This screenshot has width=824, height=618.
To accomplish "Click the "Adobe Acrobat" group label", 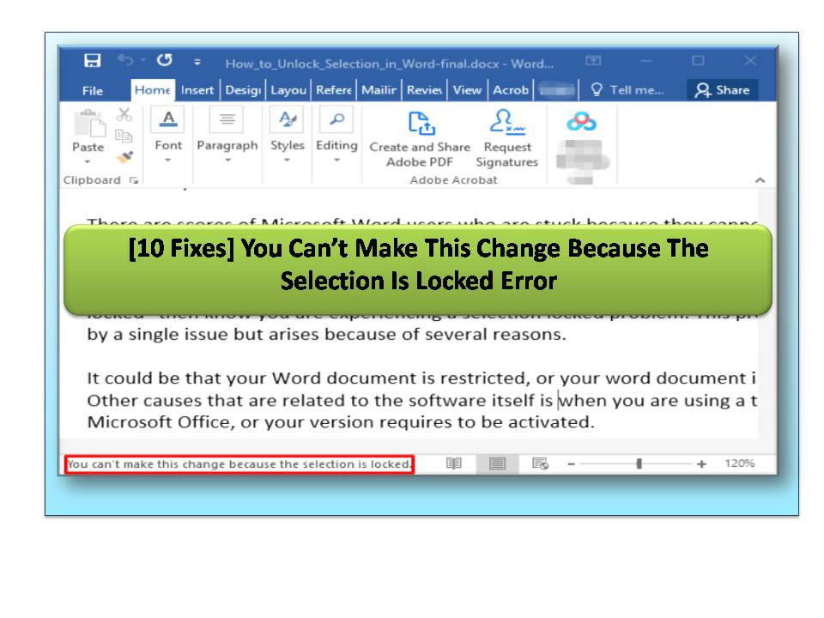I will [x=453, y=180].
